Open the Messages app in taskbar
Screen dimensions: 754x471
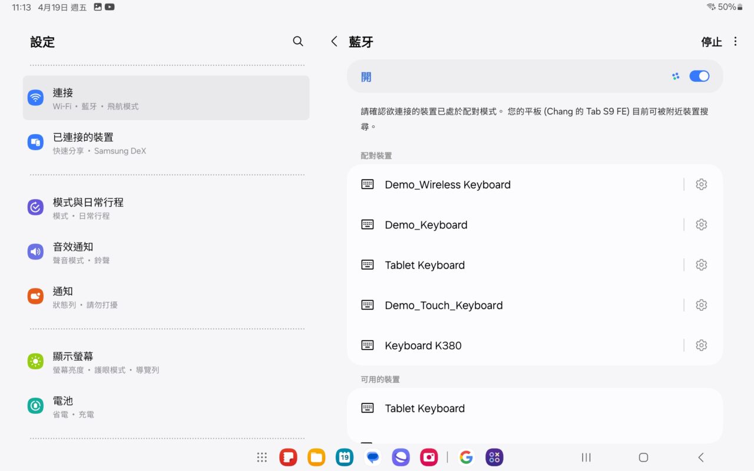pyautogui.click(x=372, y=457)
